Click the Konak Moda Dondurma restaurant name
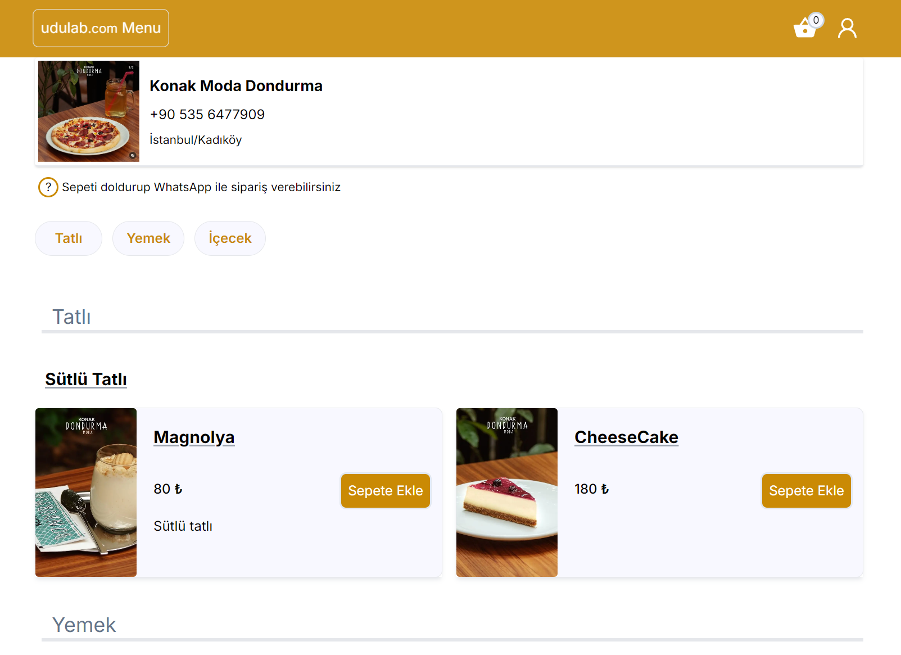 click(236, 86)
